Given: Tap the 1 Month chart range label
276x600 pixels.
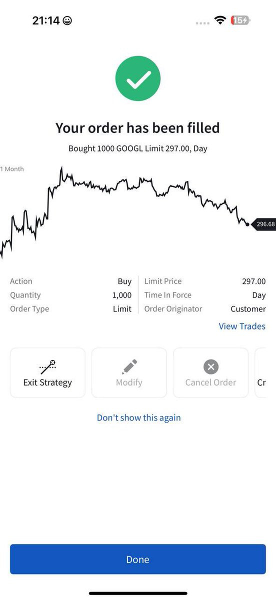Looking at the screenshot, I should point(12,169).
